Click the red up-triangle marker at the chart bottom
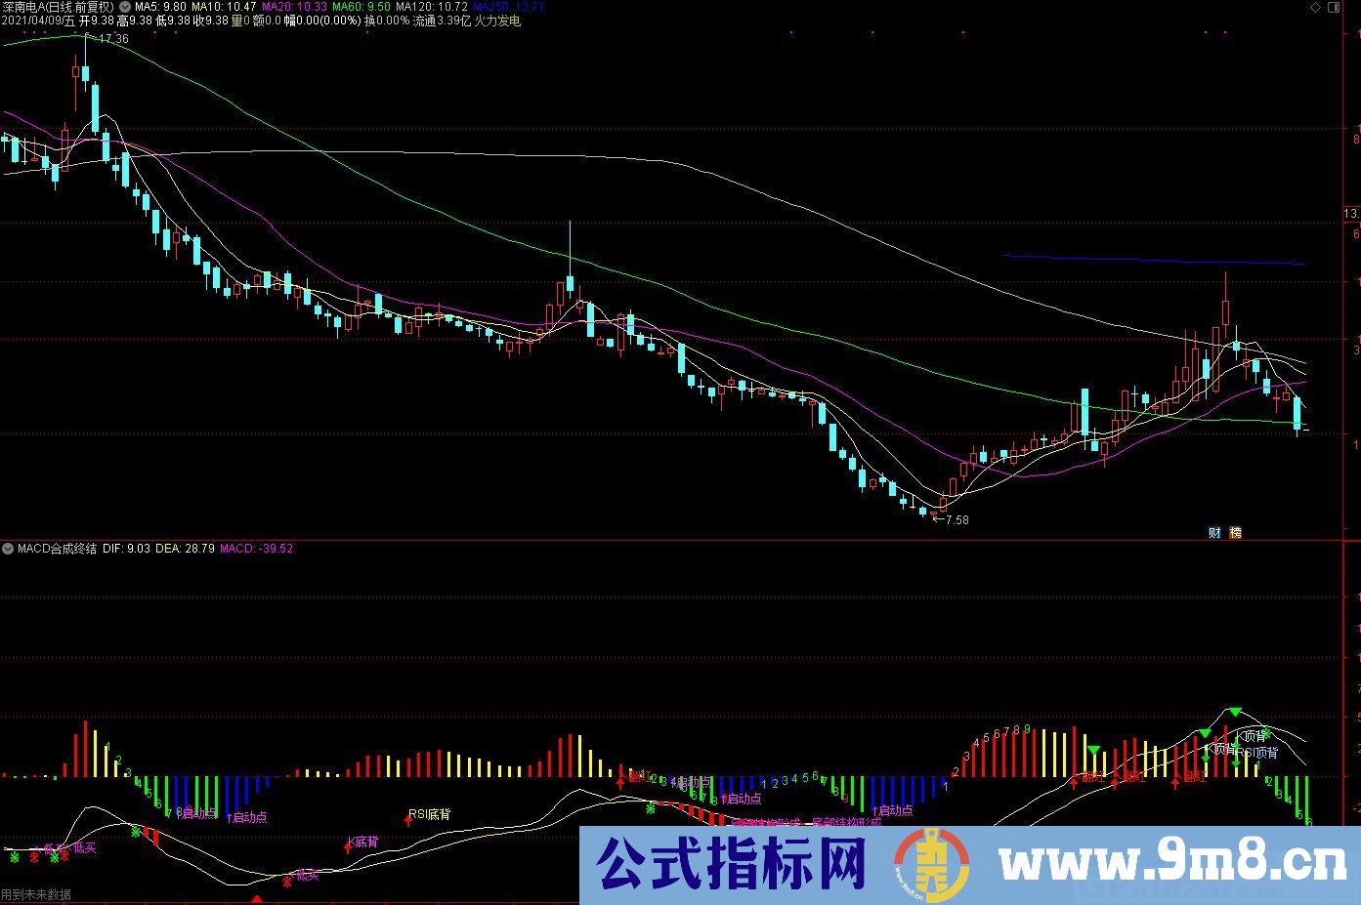The image size is (1361, 905). pyautogui.click(x=256, y=899)
